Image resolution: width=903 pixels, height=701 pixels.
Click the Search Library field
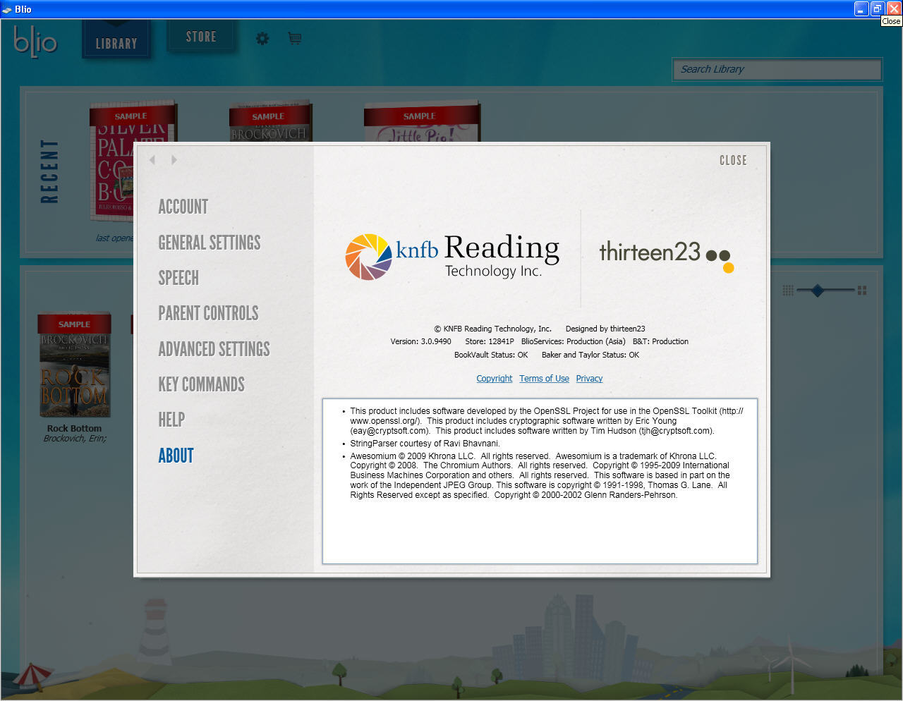(x=776, y=69)
